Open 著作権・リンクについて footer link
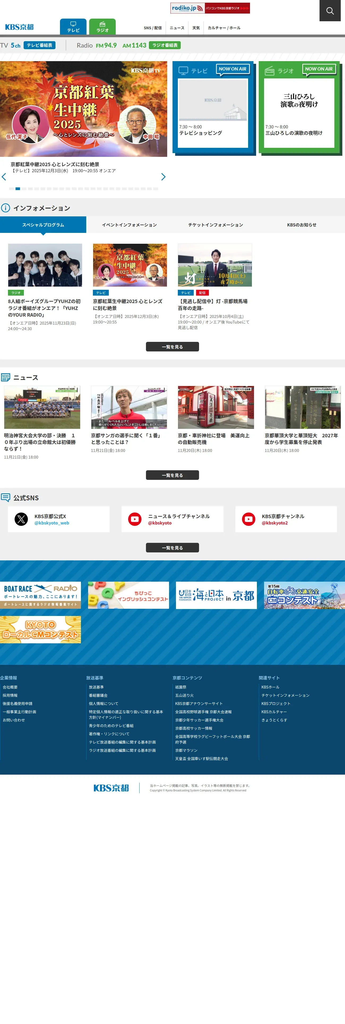 (x=109, y=734)
